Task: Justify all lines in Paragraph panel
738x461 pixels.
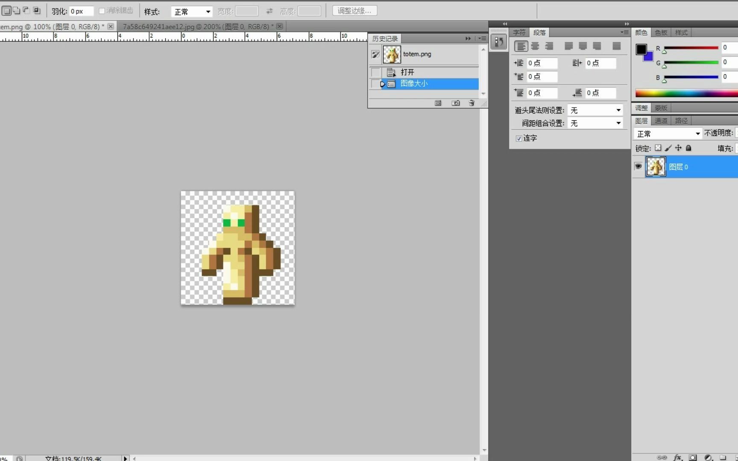Action: 616,46
